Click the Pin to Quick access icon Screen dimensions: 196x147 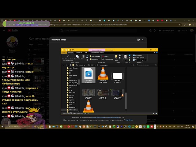click(x=68, y=56)
